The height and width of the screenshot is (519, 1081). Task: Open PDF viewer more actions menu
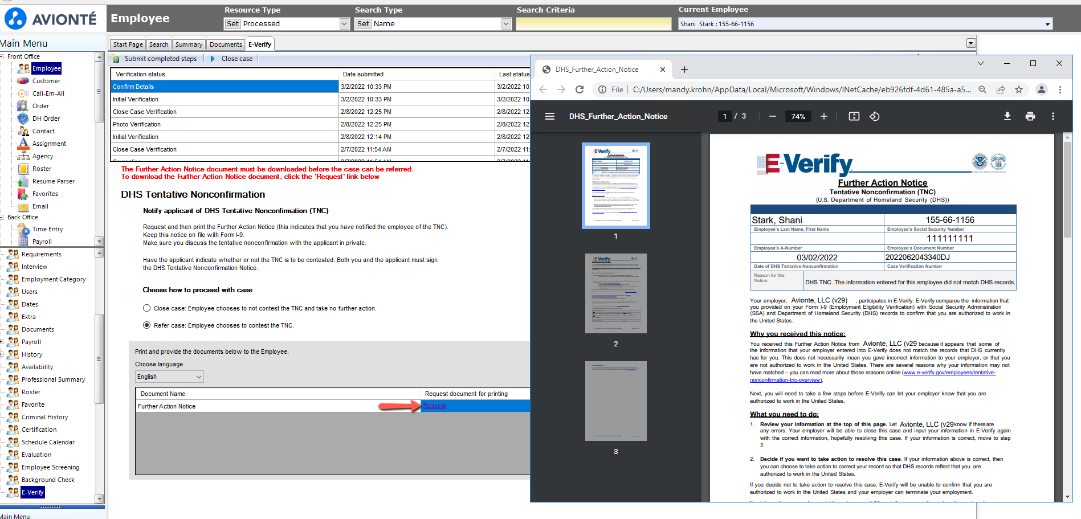pyautogui.click(x=1053, y=116)
